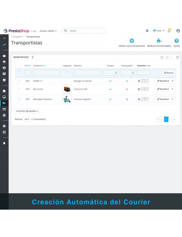
Task: Click Buscar filter button
Action: (x=169, y=73)
